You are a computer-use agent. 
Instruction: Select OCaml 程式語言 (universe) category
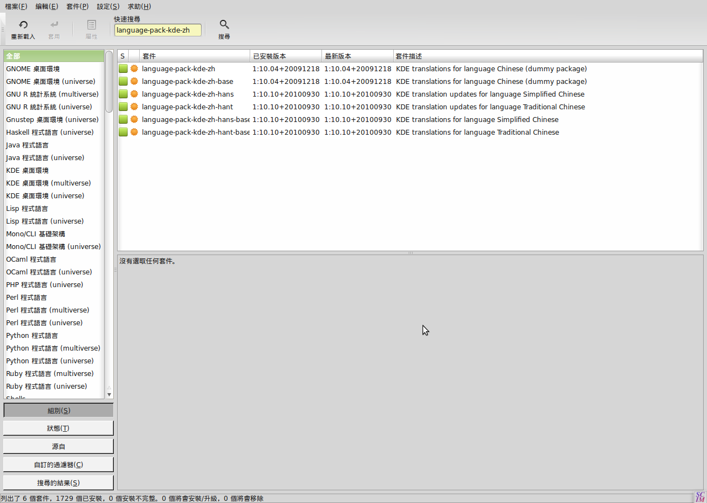(54, 272)
